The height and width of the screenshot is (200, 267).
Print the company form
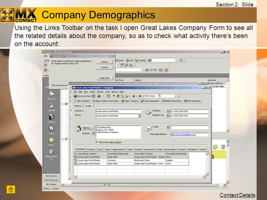coord(99,96)
